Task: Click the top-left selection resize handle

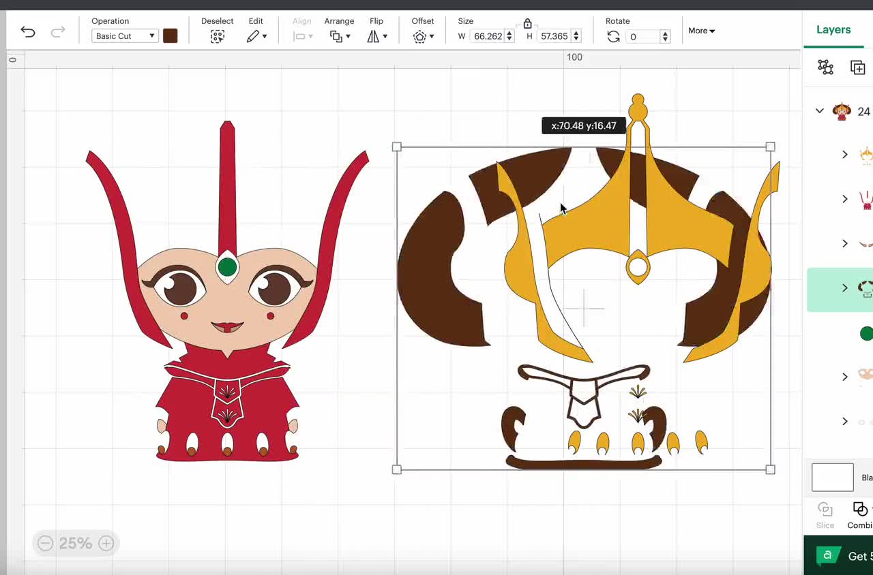Action: [397, 146]
